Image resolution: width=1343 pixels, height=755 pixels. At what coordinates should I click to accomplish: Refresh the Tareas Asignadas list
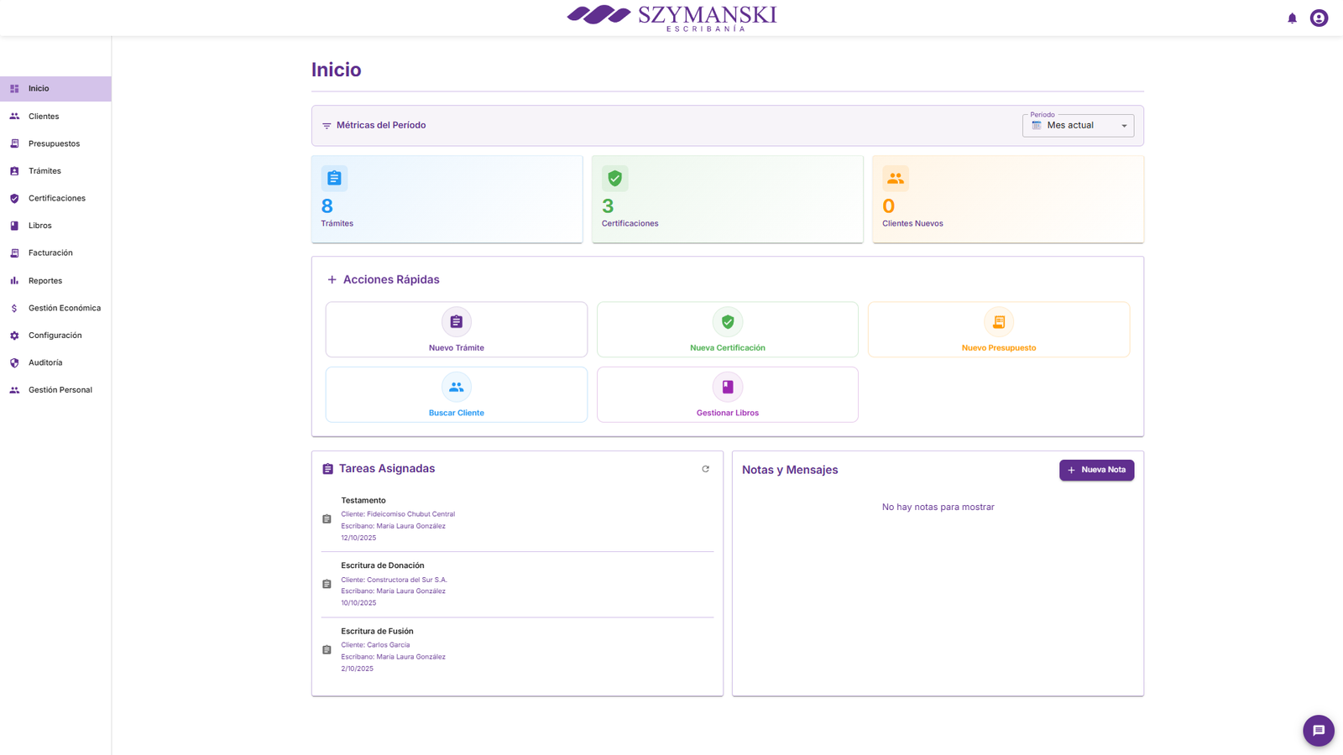click(x=705, y=469)
